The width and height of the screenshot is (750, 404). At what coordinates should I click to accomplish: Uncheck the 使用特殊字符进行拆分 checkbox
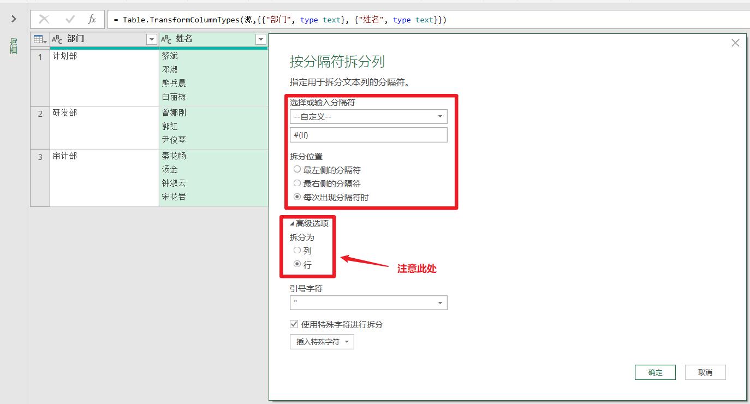(x=293, y=324)
